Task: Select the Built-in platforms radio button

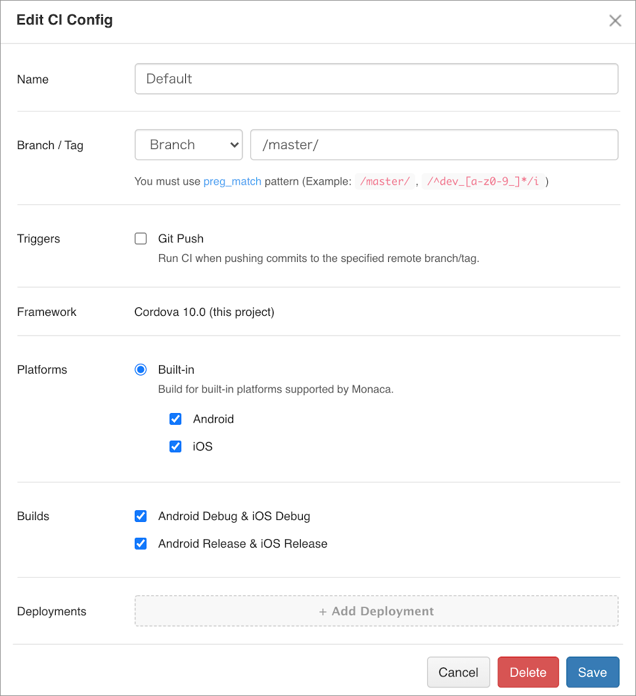Action: coord(141,370)
